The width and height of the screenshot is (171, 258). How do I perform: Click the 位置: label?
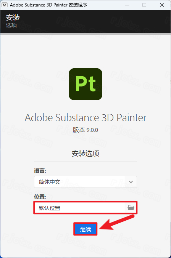point(40,197)
